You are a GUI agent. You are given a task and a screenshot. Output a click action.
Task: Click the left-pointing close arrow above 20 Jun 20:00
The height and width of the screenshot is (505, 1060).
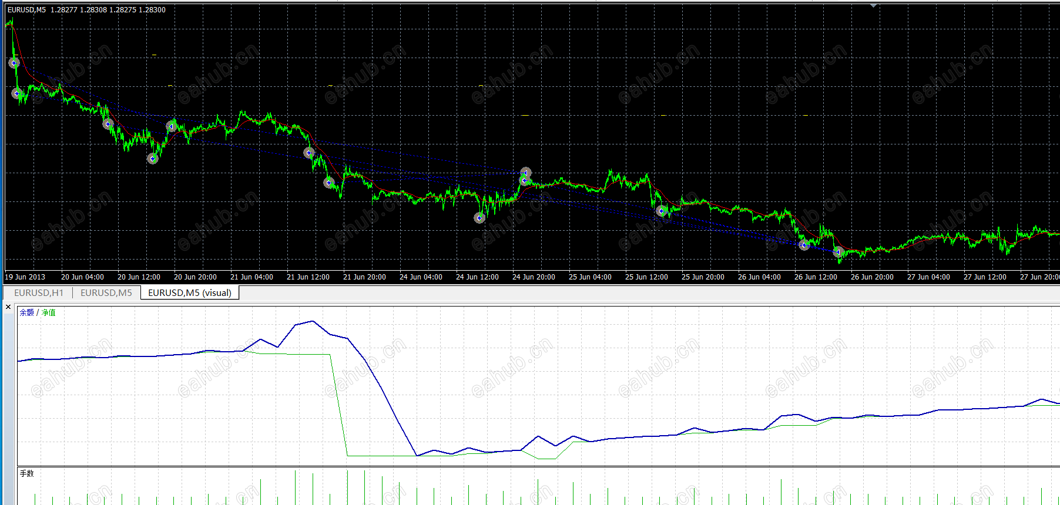[x=171, y=126]
